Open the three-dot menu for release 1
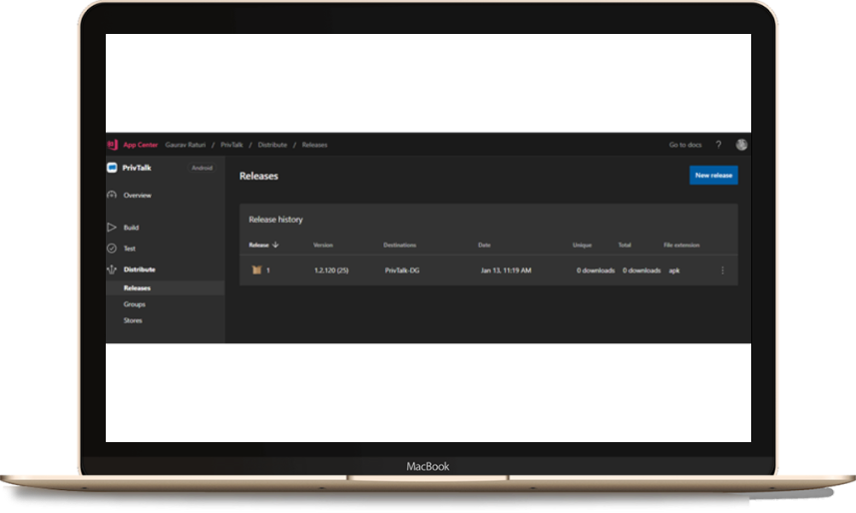This screenshot has height=513, width=856. click(x=722, y=269)
